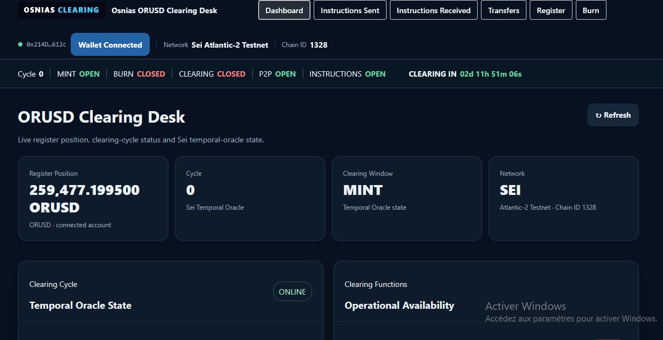Click the Wallet Connected button
This screenshot has width=663, height=340.
point(110,45)
